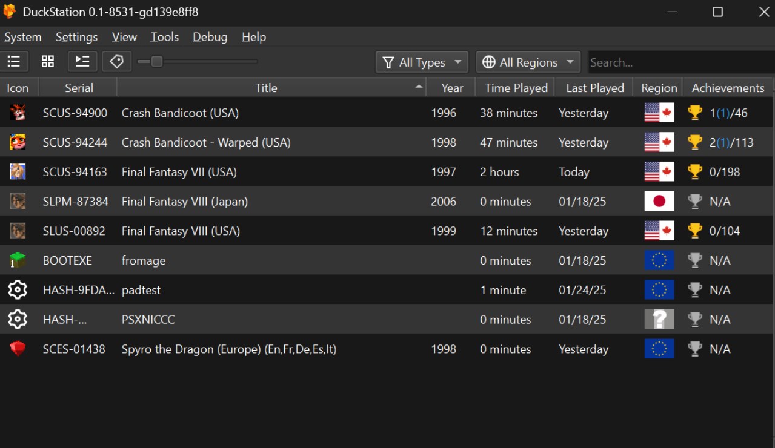Select the Crash Bandicoot (USA) title
The image size is (775, 448).
point(180,113)
